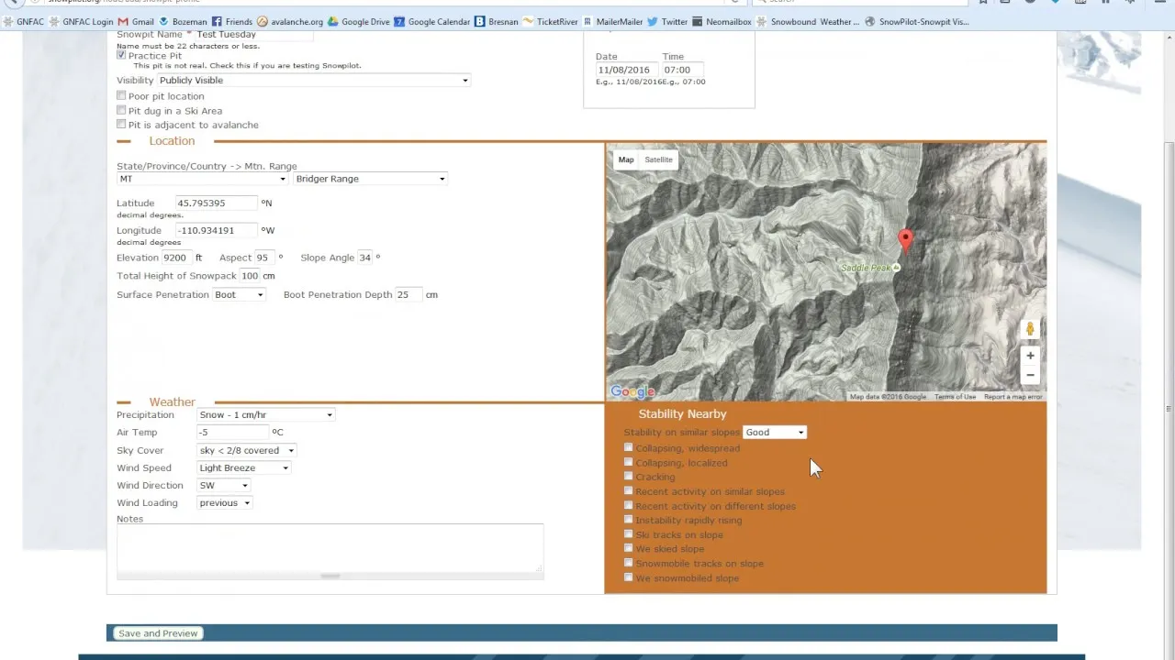
Task: Check Recent activity on different slopes
Action: 629,505
